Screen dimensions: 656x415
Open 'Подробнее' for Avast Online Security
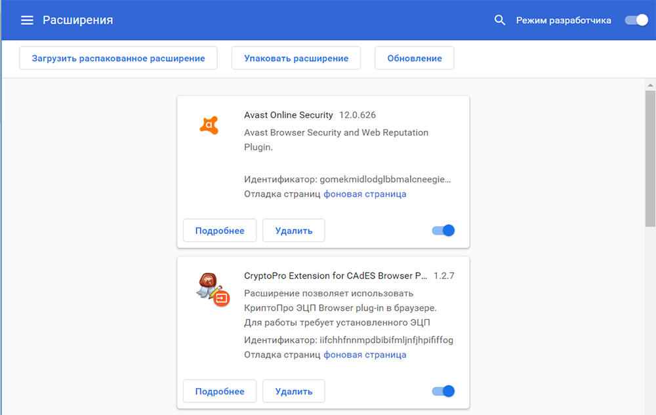click(x=219, y=231)
